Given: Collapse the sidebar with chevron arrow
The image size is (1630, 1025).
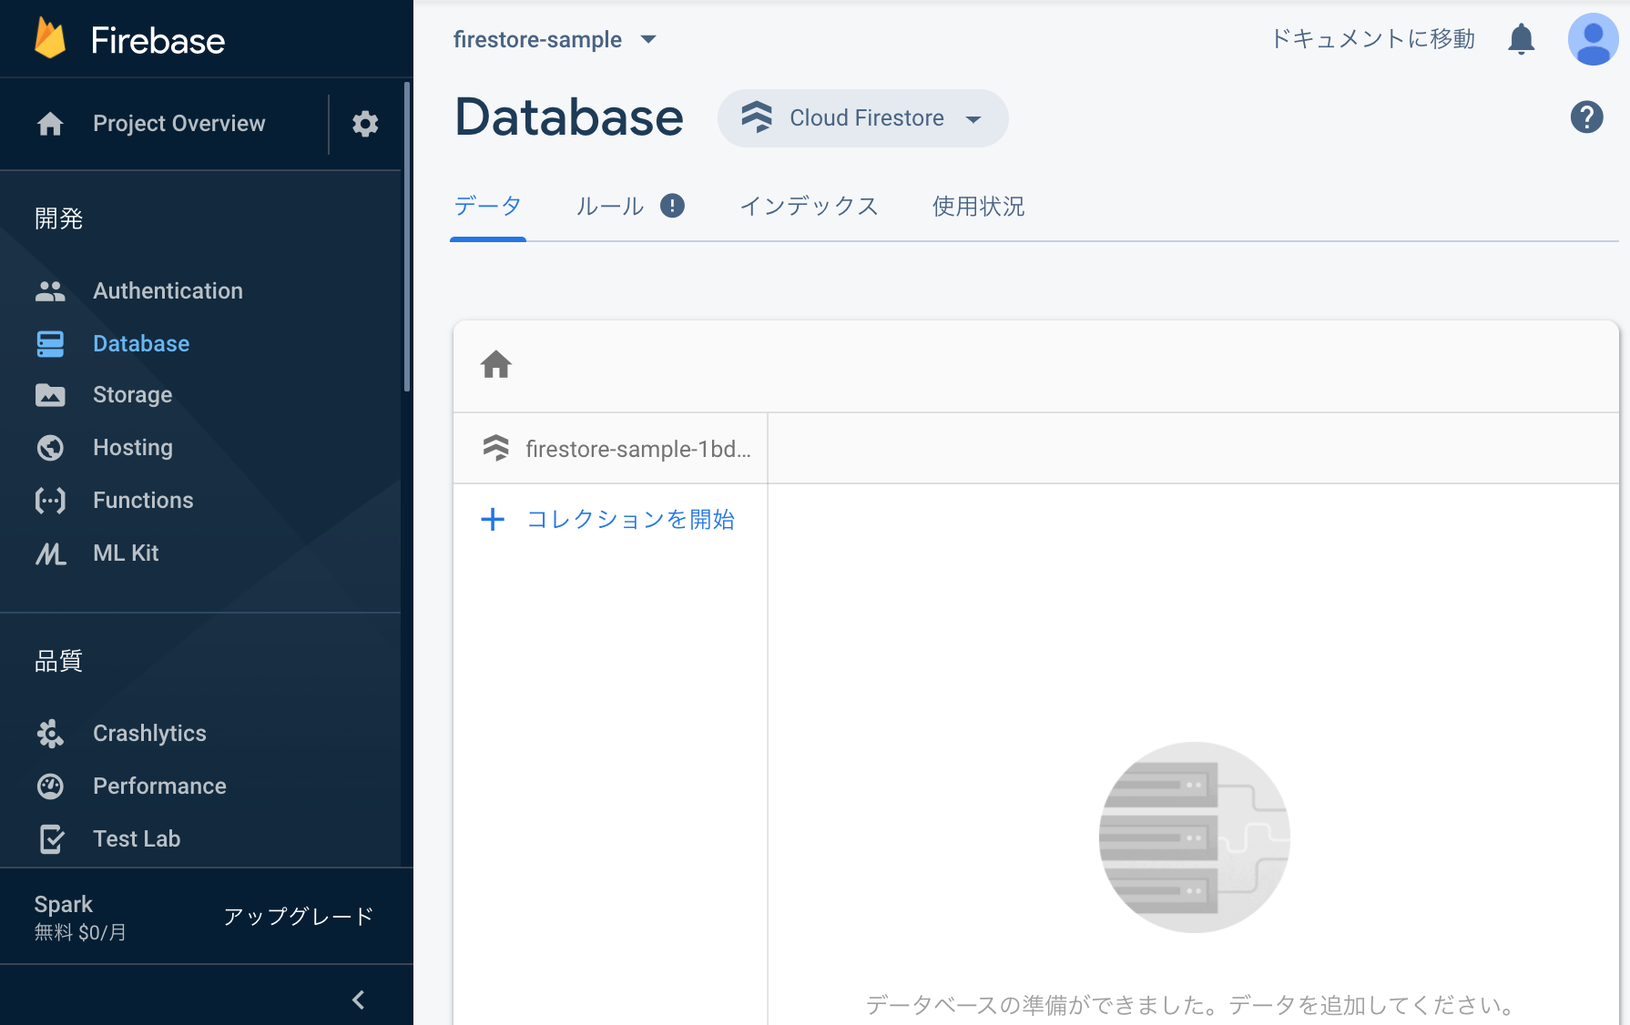Looking at the screenshot, I should point(359,1000).
